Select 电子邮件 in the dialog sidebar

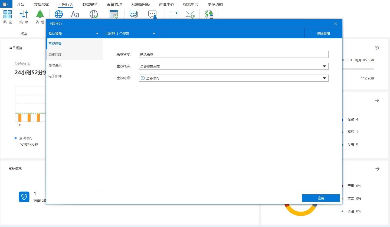(74, 76)
